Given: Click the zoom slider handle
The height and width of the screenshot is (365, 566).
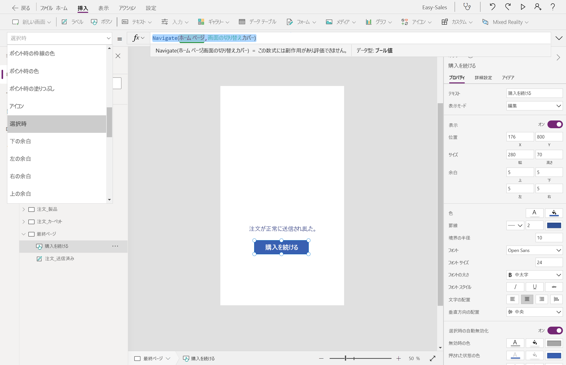Looking at the screenshot, I should (345, 358).
